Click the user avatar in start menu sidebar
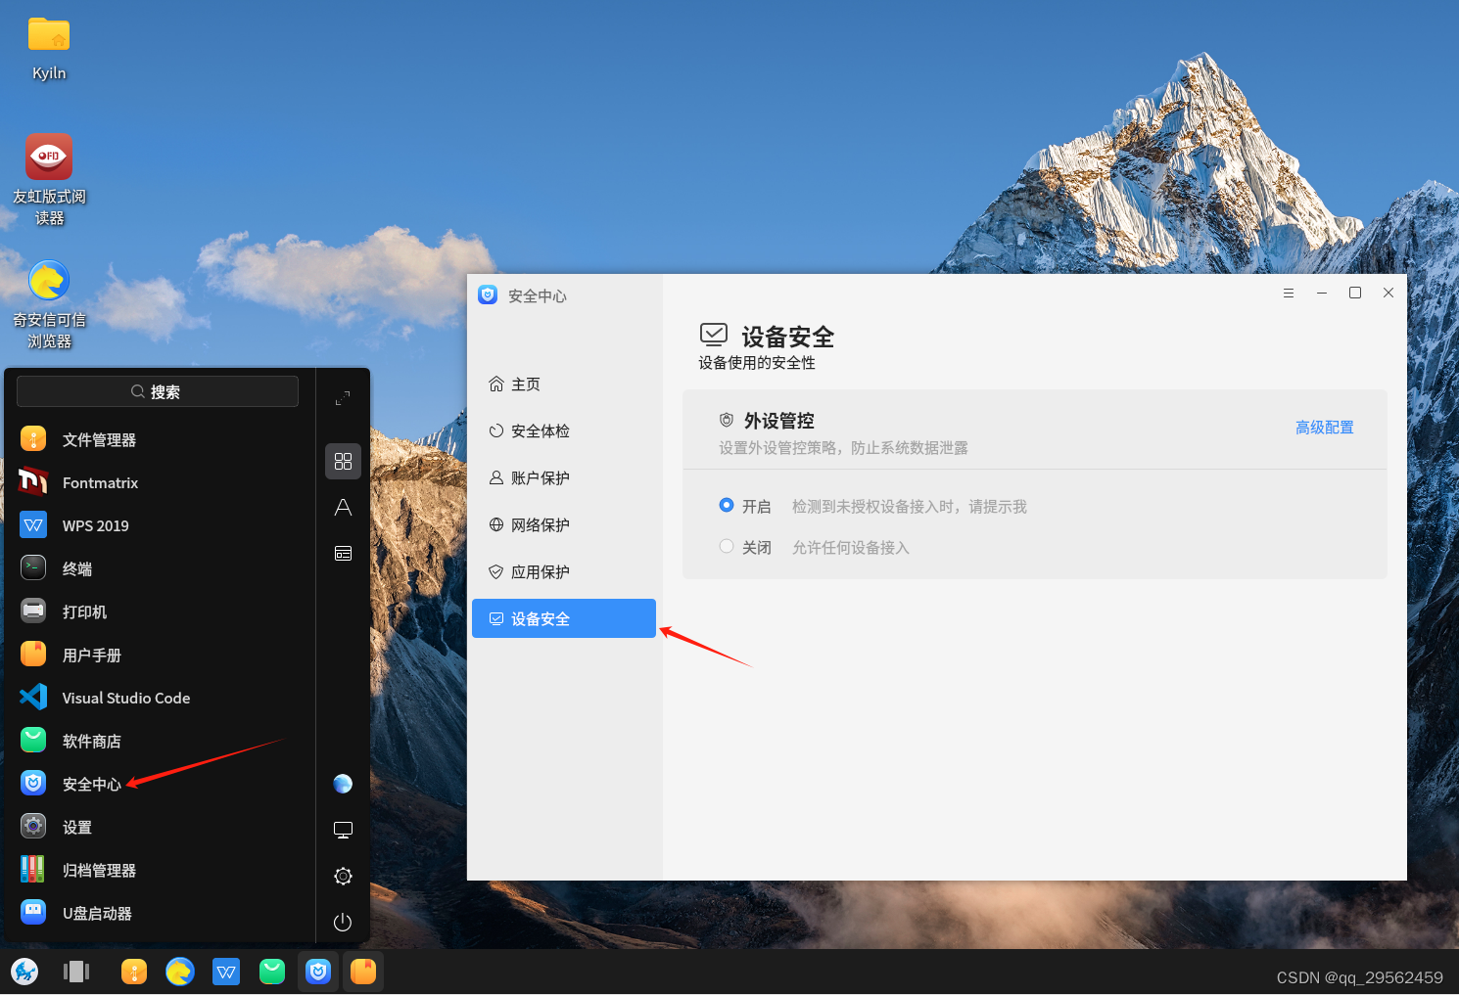The image size is (1459, 996). click(x=343, y=784)
